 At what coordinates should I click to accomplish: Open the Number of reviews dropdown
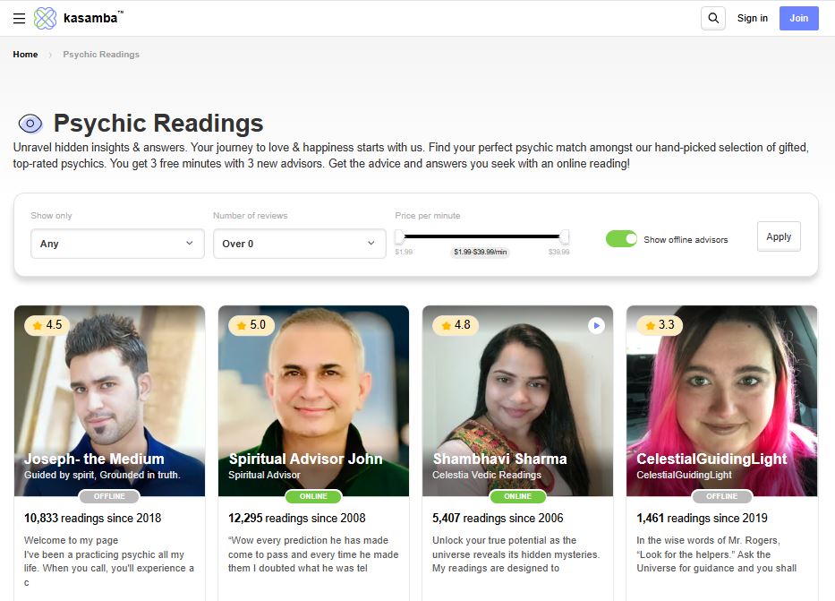point(299,244)
